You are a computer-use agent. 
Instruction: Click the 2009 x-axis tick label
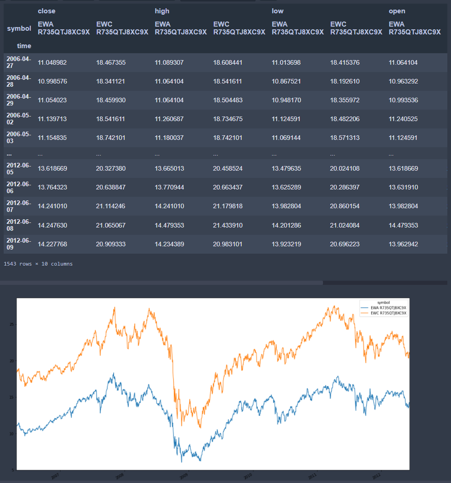point(183,476)
